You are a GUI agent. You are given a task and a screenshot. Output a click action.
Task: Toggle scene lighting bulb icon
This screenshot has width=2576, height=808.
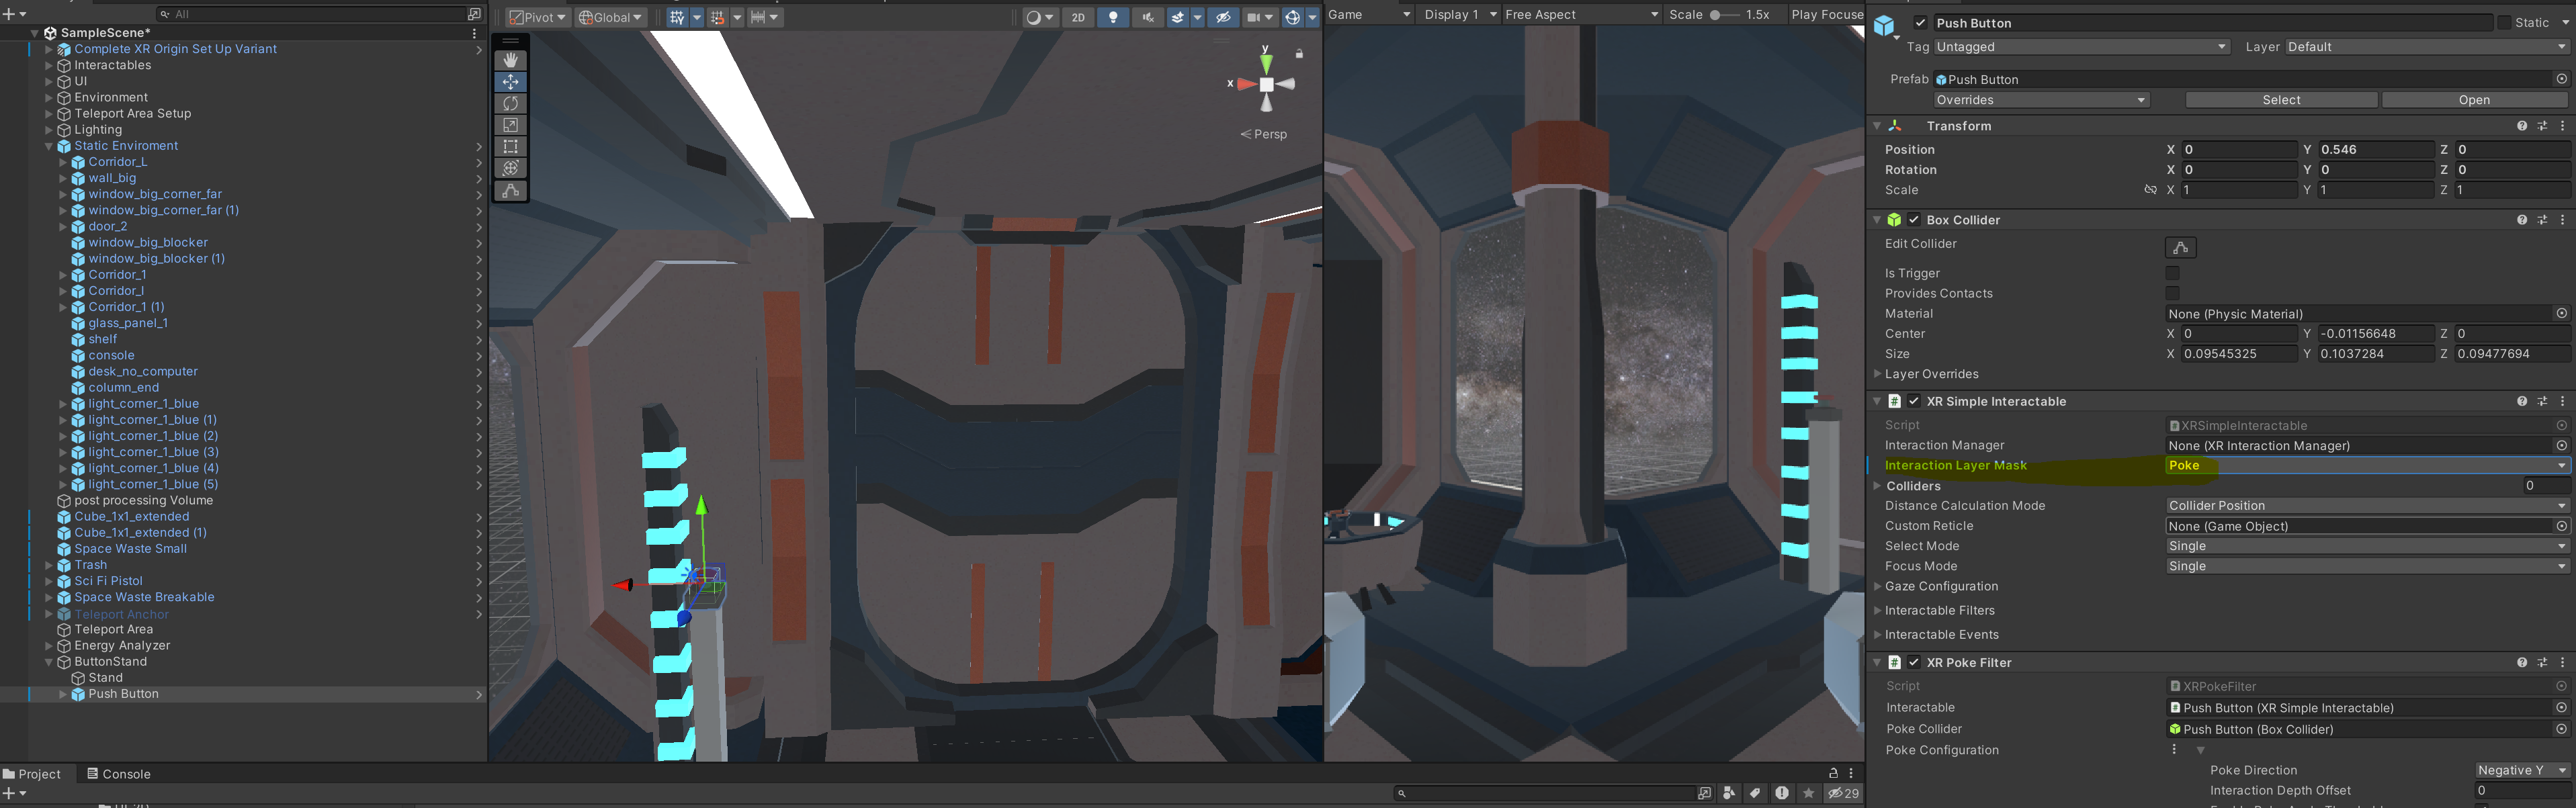1113,17
